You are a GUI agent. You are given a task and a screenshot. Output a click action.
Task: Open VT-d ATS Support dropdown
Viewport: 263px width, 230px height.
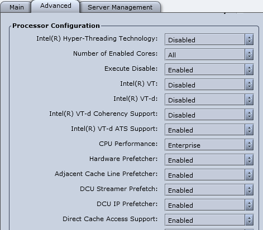[209, 130]
